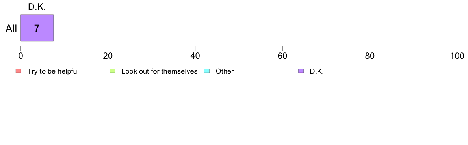Click the 'Other' legend label
The height and width of the screenshot is (145, 468).
click(225, 71)
